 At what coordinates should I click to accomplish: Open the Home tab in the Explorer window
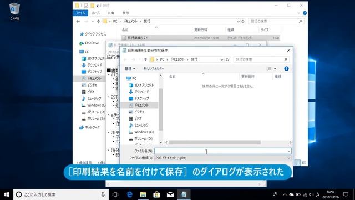tap(96, 13)
